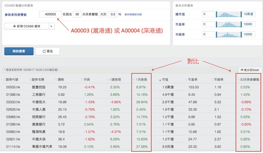Open the 大於 comparison dropdown
The image size is (263, 153).
(103, 14)
